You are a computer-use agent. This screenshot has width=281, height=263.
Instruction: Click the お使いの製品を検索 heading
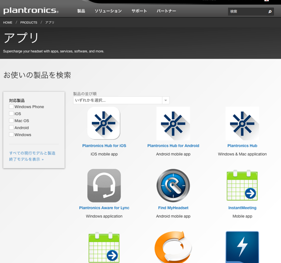coord(37,75)
